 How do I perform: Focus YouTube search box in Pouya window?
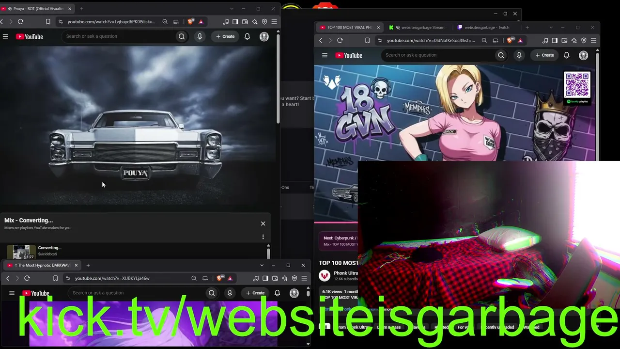[119, 36]
